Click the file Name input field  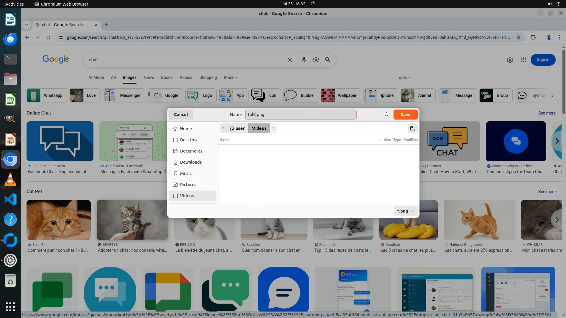tap(301, 115)
